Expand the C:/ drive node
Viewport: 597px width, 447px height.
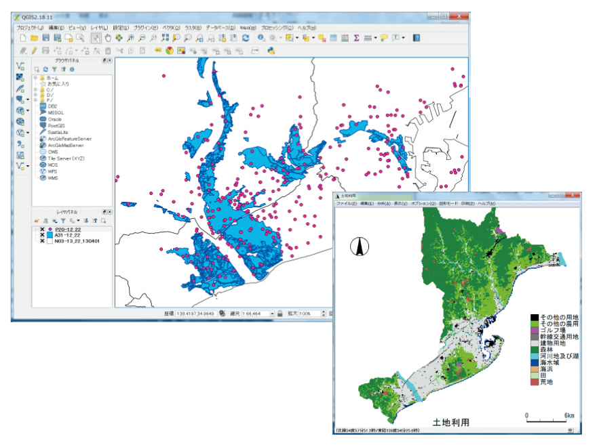pyautogui.click(x=35, y=89)
